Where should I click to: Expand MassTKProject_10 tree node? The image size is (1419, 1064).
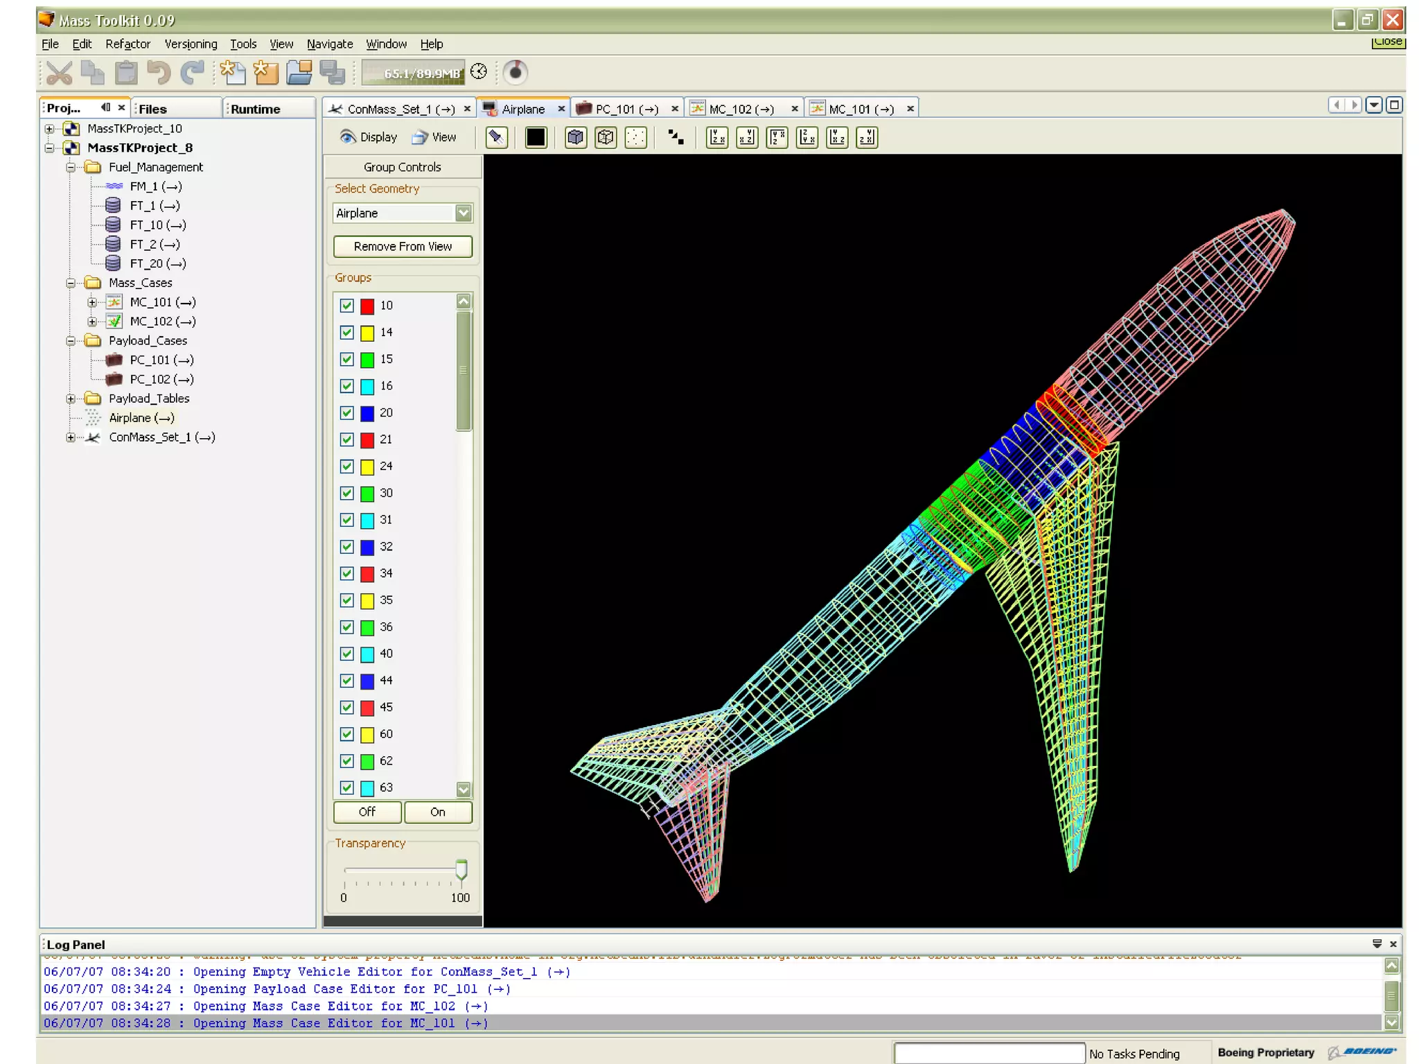coord(49,129)
